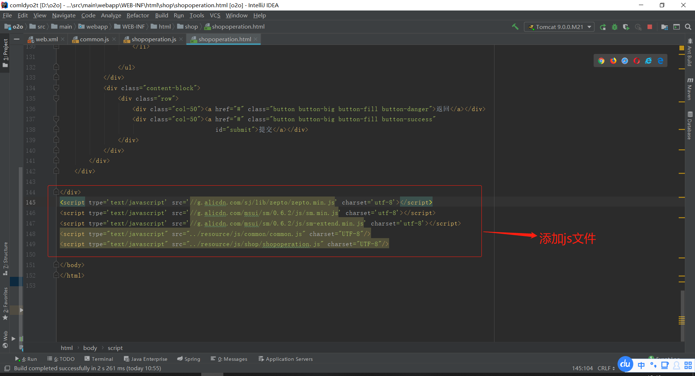Screen dimensions: 695x376
Task: Click the WEB-INF breadcrumb folder
Action: 130,27
